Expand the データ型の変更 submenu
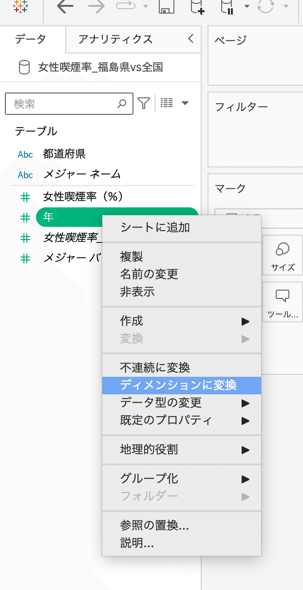Screen dimensions: 303x590 pyautogui.click(x=182, y=403)
